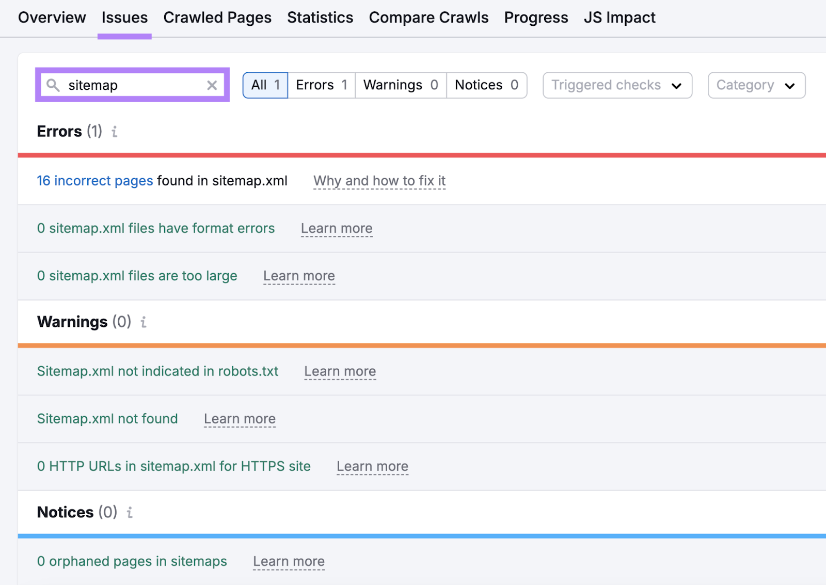Open the 16 incorrect pages link
The width and height of the screenshot is (826, 585).
tap(94, 181)
